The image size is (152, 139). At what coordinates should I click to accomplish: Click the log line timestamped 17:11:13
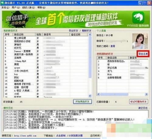(35, 125)
